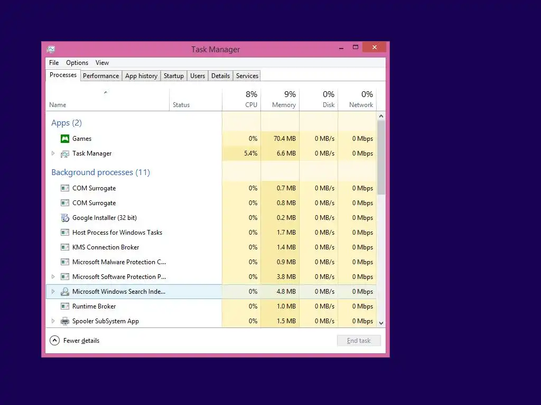Click the 4.8 MB memory value
The image size is (541, 405).
point(286,291)
